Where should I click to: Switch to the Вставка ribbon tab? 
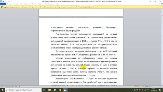(16, 4)
